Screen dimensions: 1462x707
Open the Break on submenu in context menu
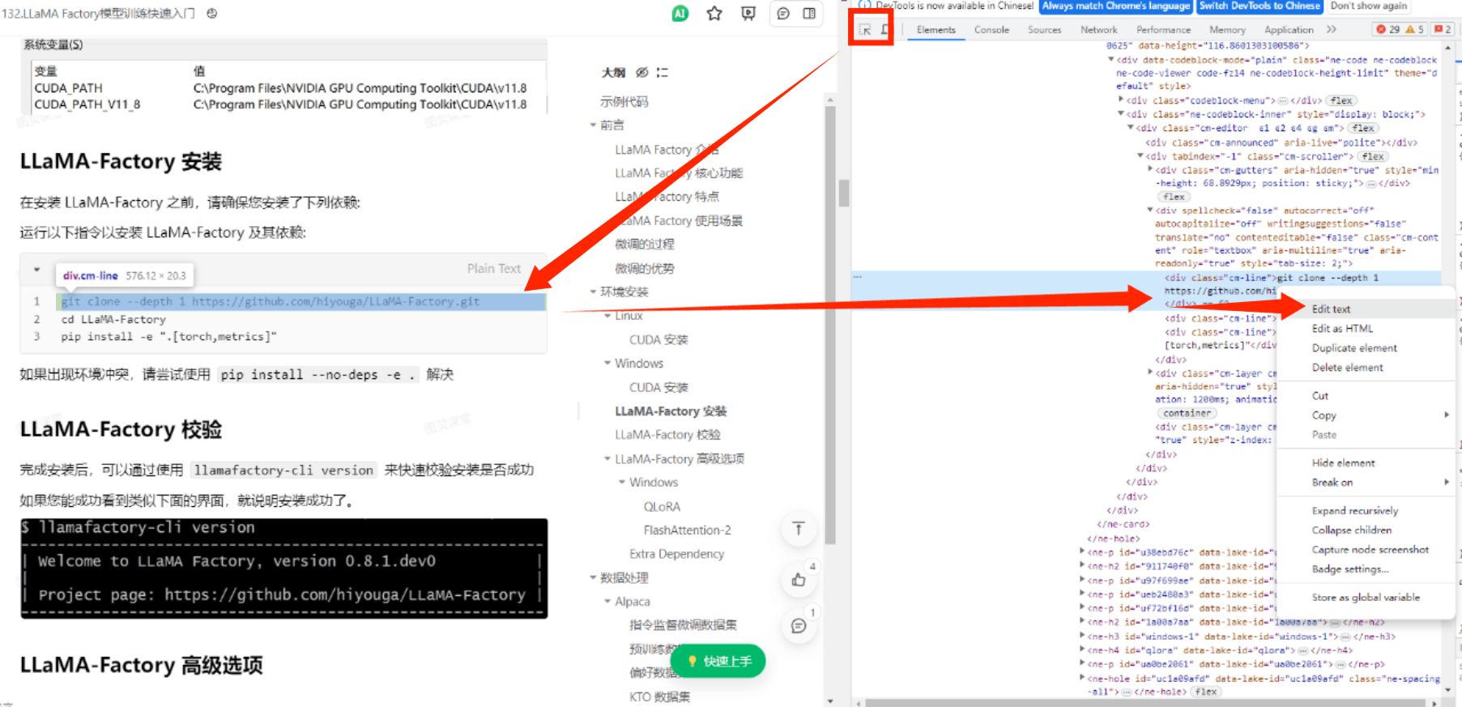(1366, 483)
